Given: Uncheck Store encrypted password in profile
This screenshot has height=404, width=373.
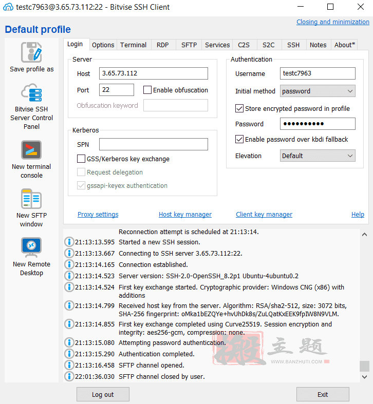Looking at the screenshot, I should [x=239, y=108].
